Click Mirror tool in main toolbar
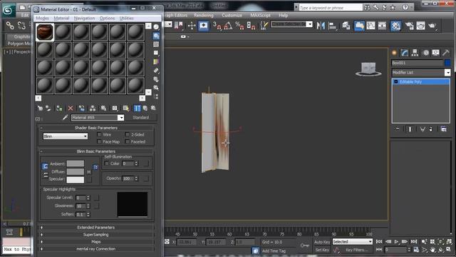This screenshot has width=456, height=257. [x=321, y=26]
